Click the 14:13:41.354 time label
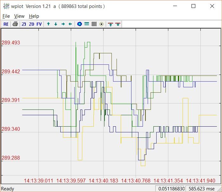Image resolution: width=222 pixels, height=192 pixels. click(x=168, y=181)
